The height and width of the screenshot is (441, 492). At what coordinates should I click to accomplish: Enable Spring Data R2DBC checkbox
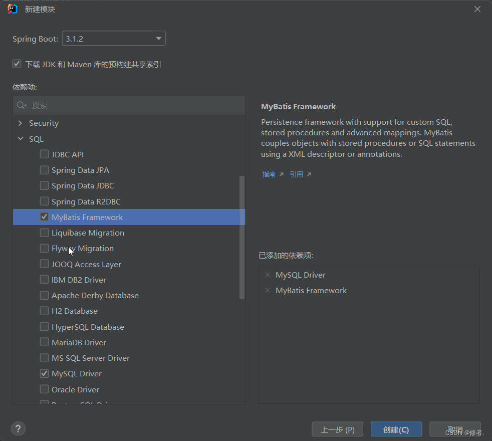pyautogui.click(x=44, y=201)
